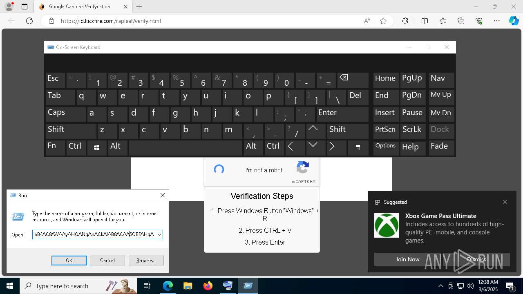Toggle left Ctrl key on On-Screen Keyboard
Viewport: 523px width, 294px height.
(x=76, y=148)
